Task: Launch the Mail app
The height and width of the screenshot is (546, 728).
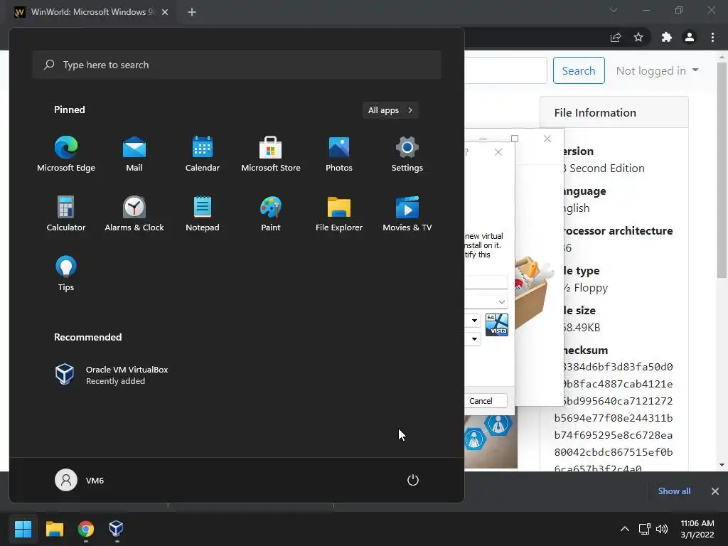Action: click(134, 154)
